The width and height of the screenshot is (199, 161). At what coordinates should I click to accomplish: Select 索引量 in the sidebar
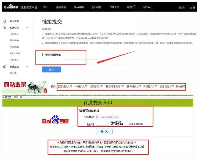click(13, 73)
